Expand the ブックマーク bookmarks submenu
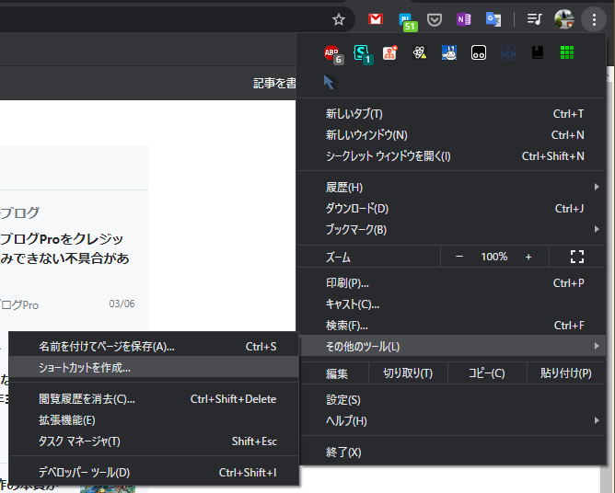The height and width of the screenshot is (493, 615). 451,230
